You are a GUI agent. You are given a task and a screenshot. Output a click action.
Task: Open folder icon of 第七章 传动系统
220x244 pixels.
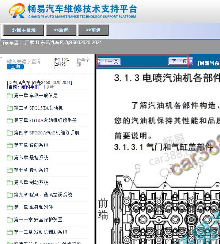10,170
